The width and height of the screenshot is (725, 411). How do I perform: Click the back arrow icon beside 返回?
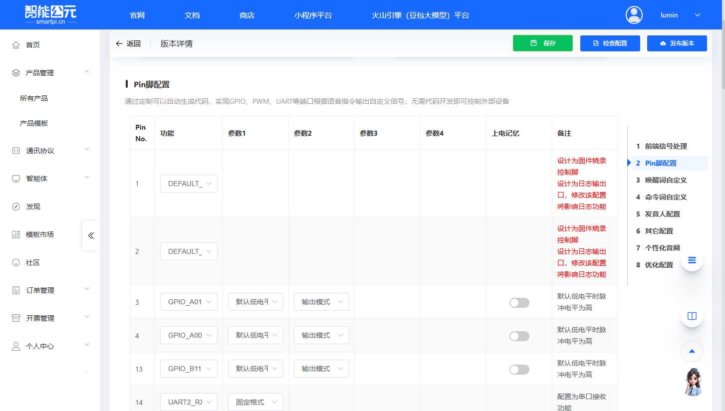pyautogui.click(x=119, y=43)
